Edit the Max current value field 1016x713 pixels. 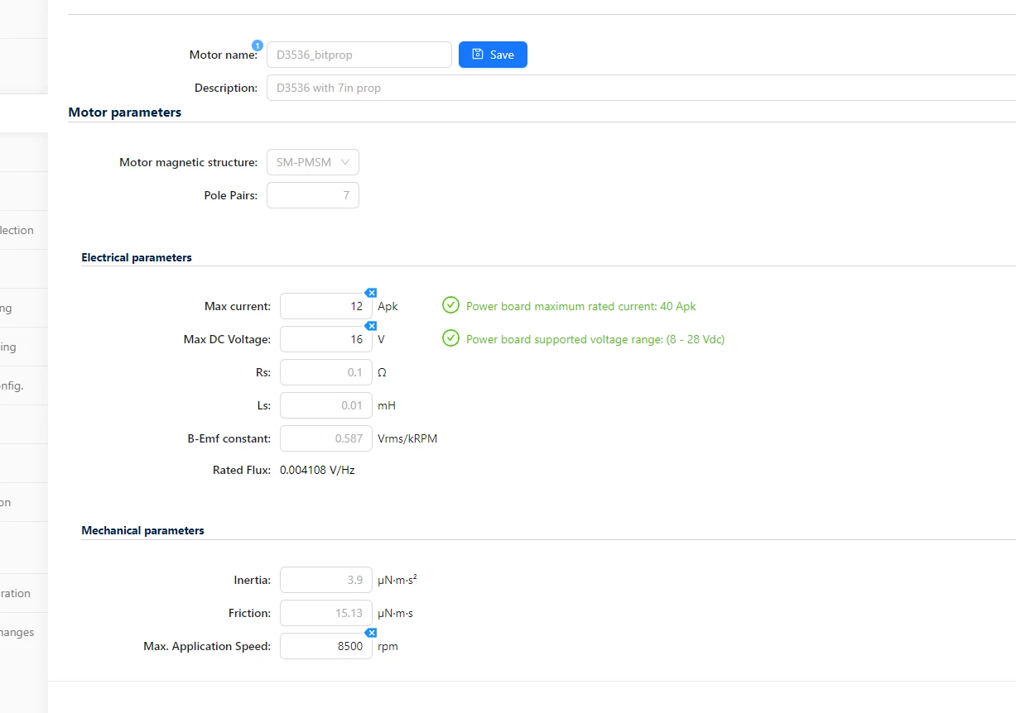(x=326, y=306)
